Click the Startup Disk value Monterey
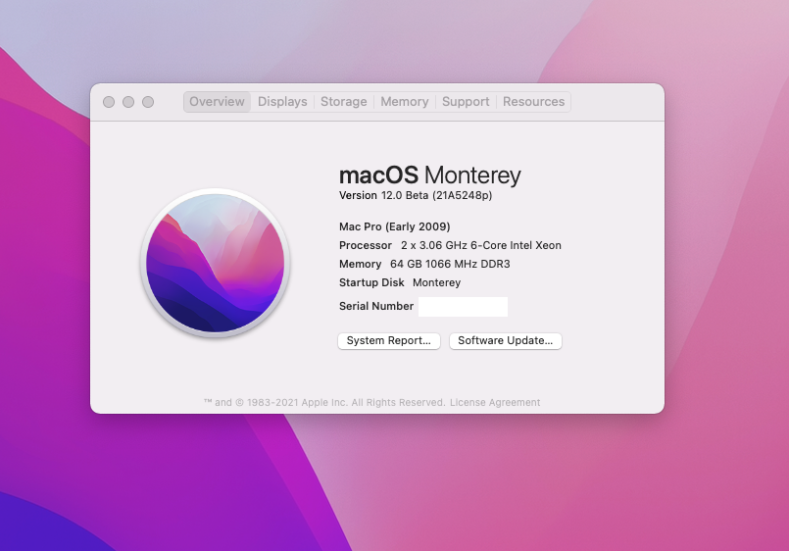This screenshot has width=789, height=551. (x=437, y=282)
